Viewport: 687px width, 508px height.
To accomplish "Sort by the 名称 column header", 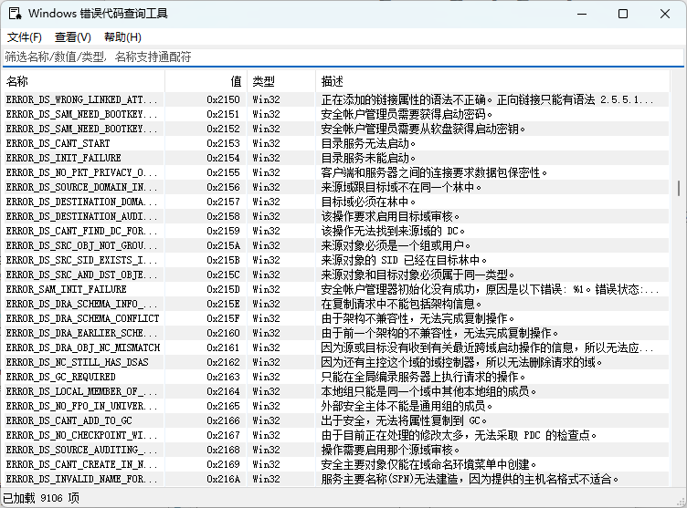I will pos(84,81).
